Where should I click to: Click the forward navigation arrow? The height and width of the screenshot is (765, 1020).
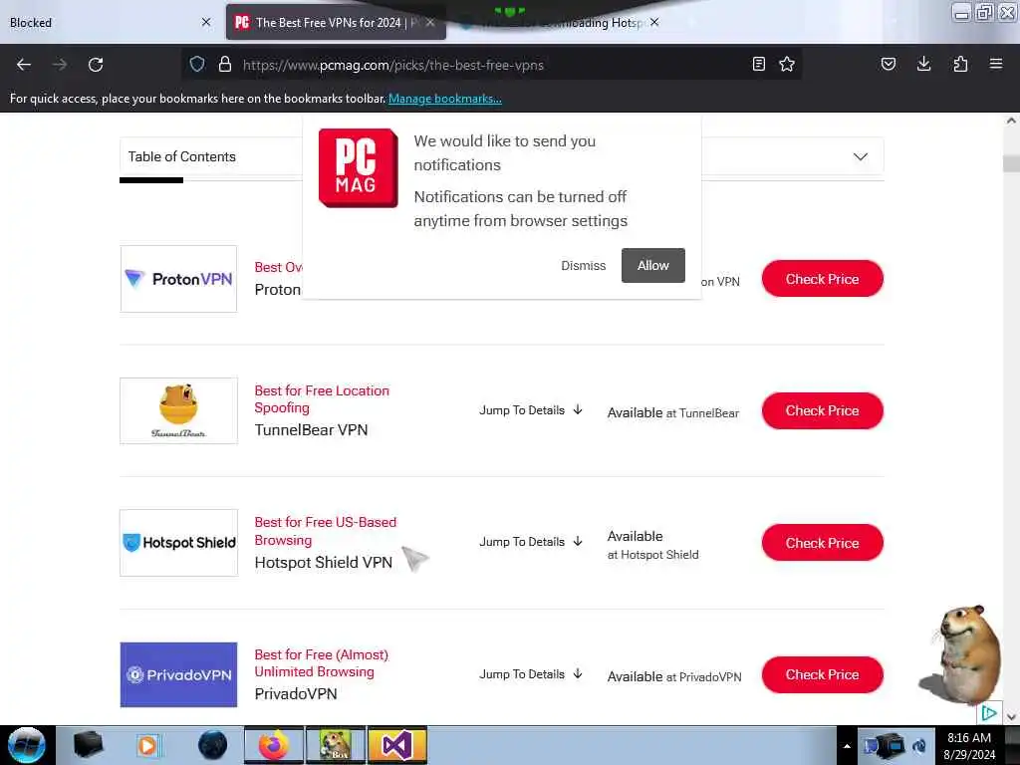[x=60, y=65]
